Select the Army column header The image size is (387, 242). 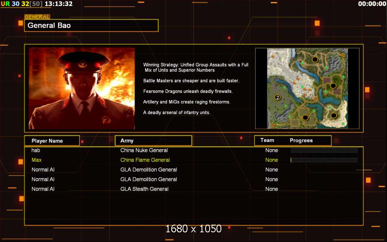coord(153,140)
